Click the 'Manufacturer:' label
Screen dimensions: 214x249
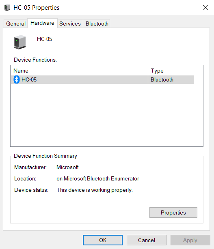30,167
